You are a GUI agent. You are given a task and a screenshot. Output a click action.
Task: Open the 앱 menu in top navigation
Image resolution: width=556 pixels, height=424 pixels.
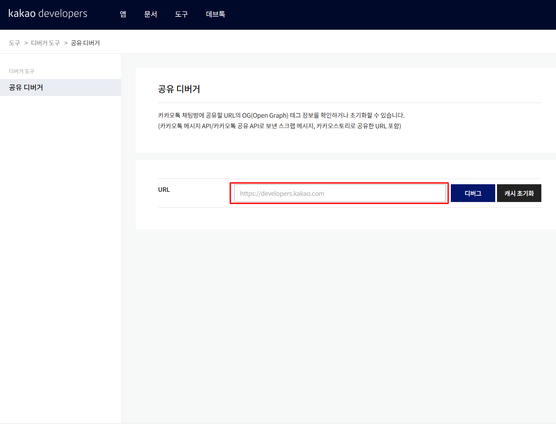click(123, 14)
